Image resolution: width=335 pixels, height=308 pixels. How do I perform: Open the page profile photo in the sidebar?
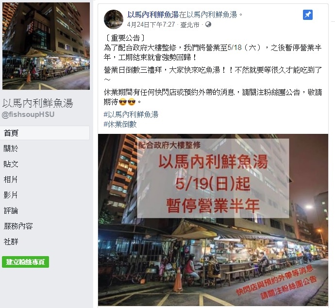pyautogui.click(x=46, y=46)
